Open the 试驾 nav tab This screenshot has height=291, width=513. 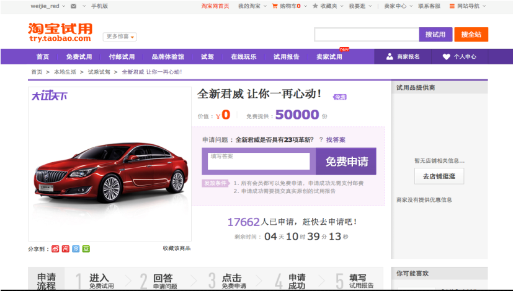pyautogui.click(x=207, y=56)
